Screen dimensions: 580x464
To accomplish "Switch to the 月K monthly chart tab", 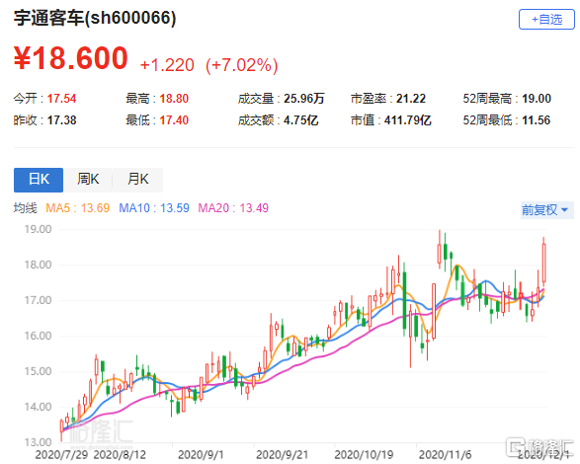I will click(x=137, y=180).
